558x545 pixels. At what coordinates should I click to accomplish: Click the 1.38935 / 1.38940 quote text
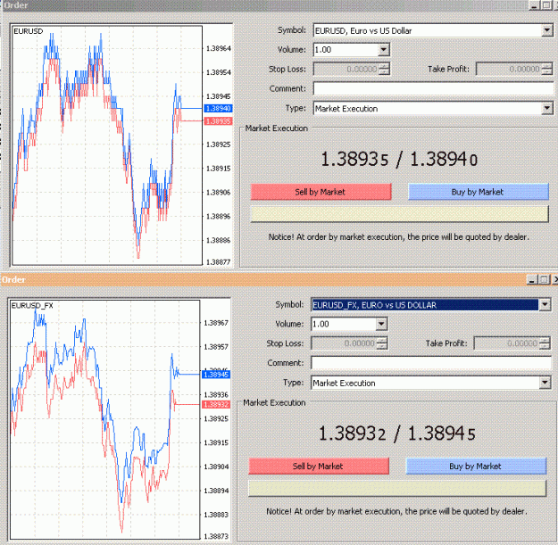point(399,159)
